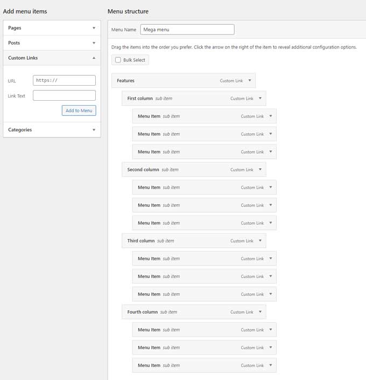Expand last Menu Item under First column
Image resolution: width=366 pixels, height=380 pixels.
point(271,151)
